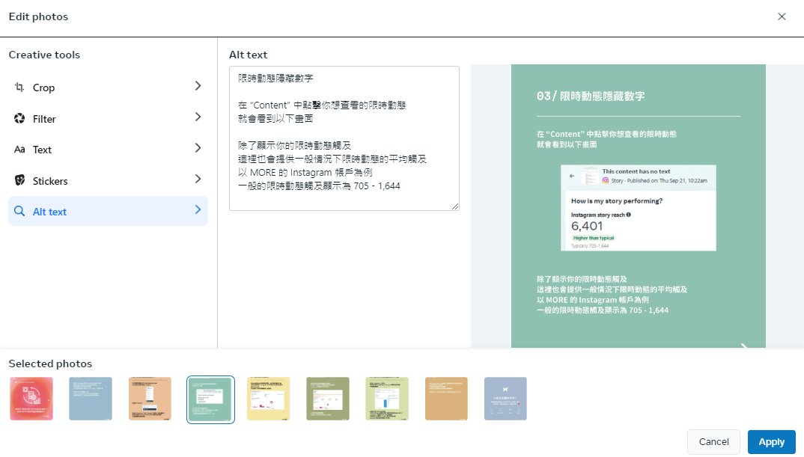The width and height of the screenshot is (804, 457).
Task: Expand the Text tool chevron
Action: click(198, 148)
